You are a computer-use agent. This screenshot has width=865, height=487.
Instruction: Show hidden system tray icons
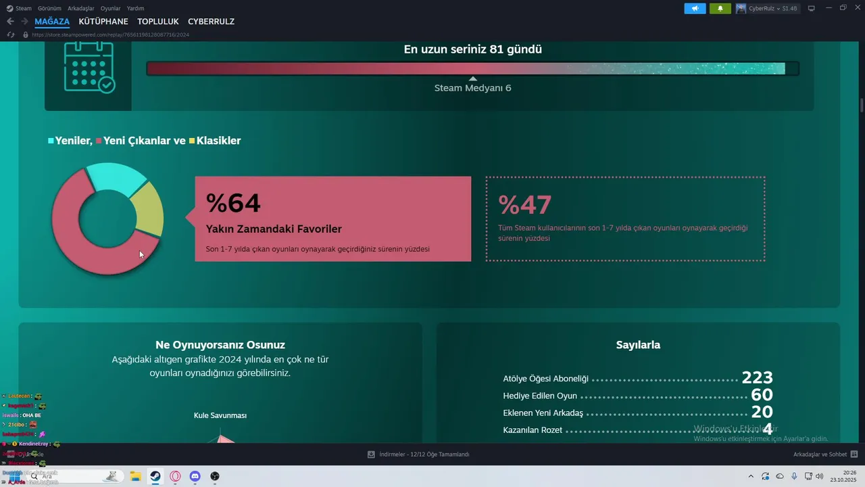click(750, 476)
